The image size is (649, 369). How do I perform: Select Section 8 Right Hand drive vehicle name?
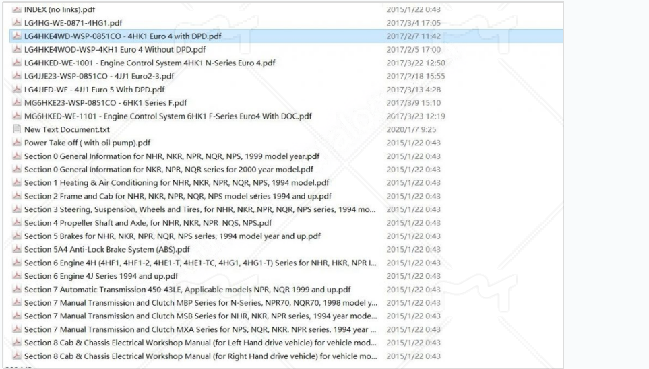click(200, 356)
